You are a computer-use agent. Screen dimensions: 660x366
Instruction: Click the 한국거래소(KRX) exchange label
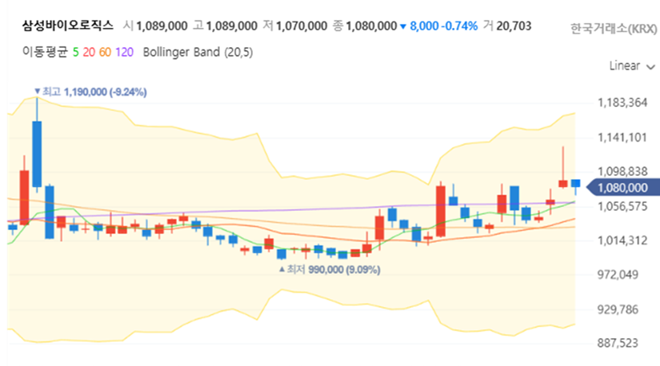[614, 29]
